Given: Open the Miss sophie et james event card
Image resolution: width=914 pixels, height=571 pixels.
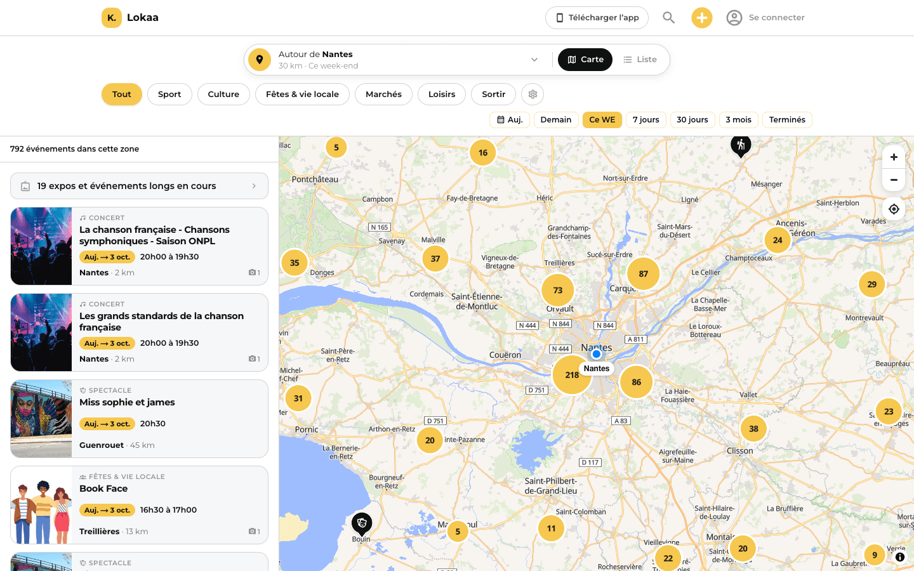Looking at the screenshot, I should 139,419.
